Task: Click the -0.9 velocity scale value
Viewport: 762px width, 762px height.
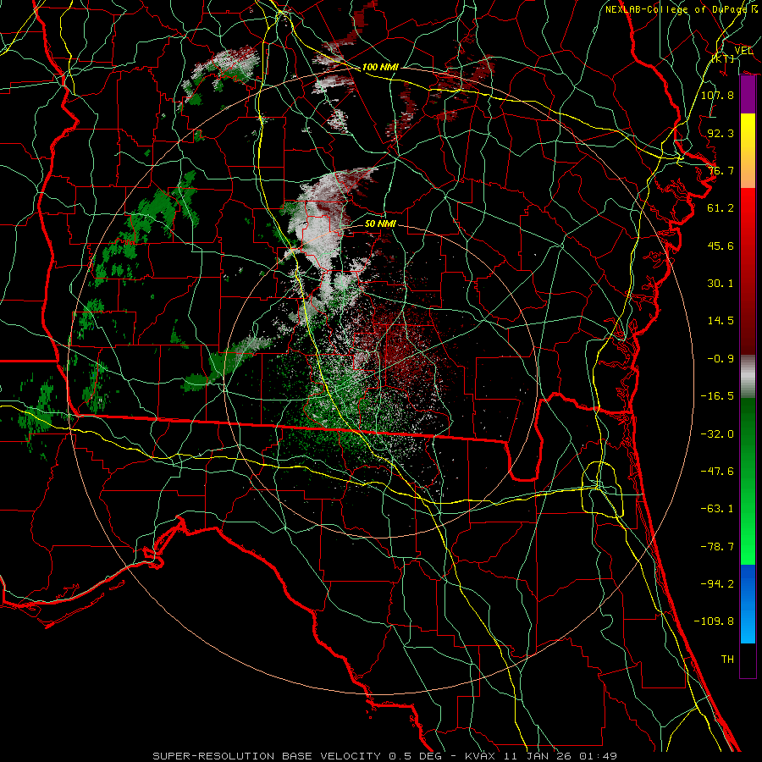Action: [721, 359]
